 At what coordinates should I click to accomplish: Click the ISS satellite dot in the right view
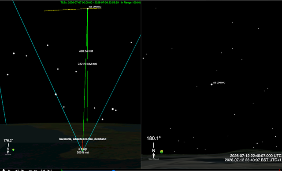point(211,84)
